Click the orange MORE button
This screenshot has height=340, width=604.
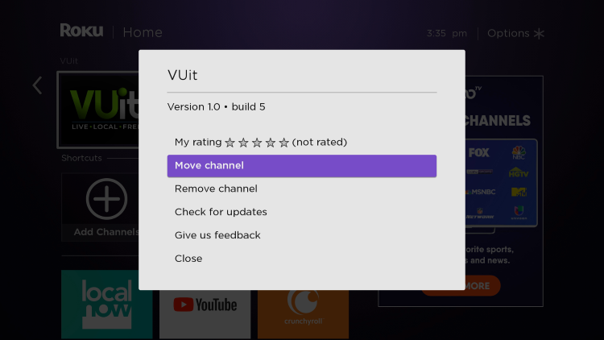pyautogui.click(x=482, y=286)
